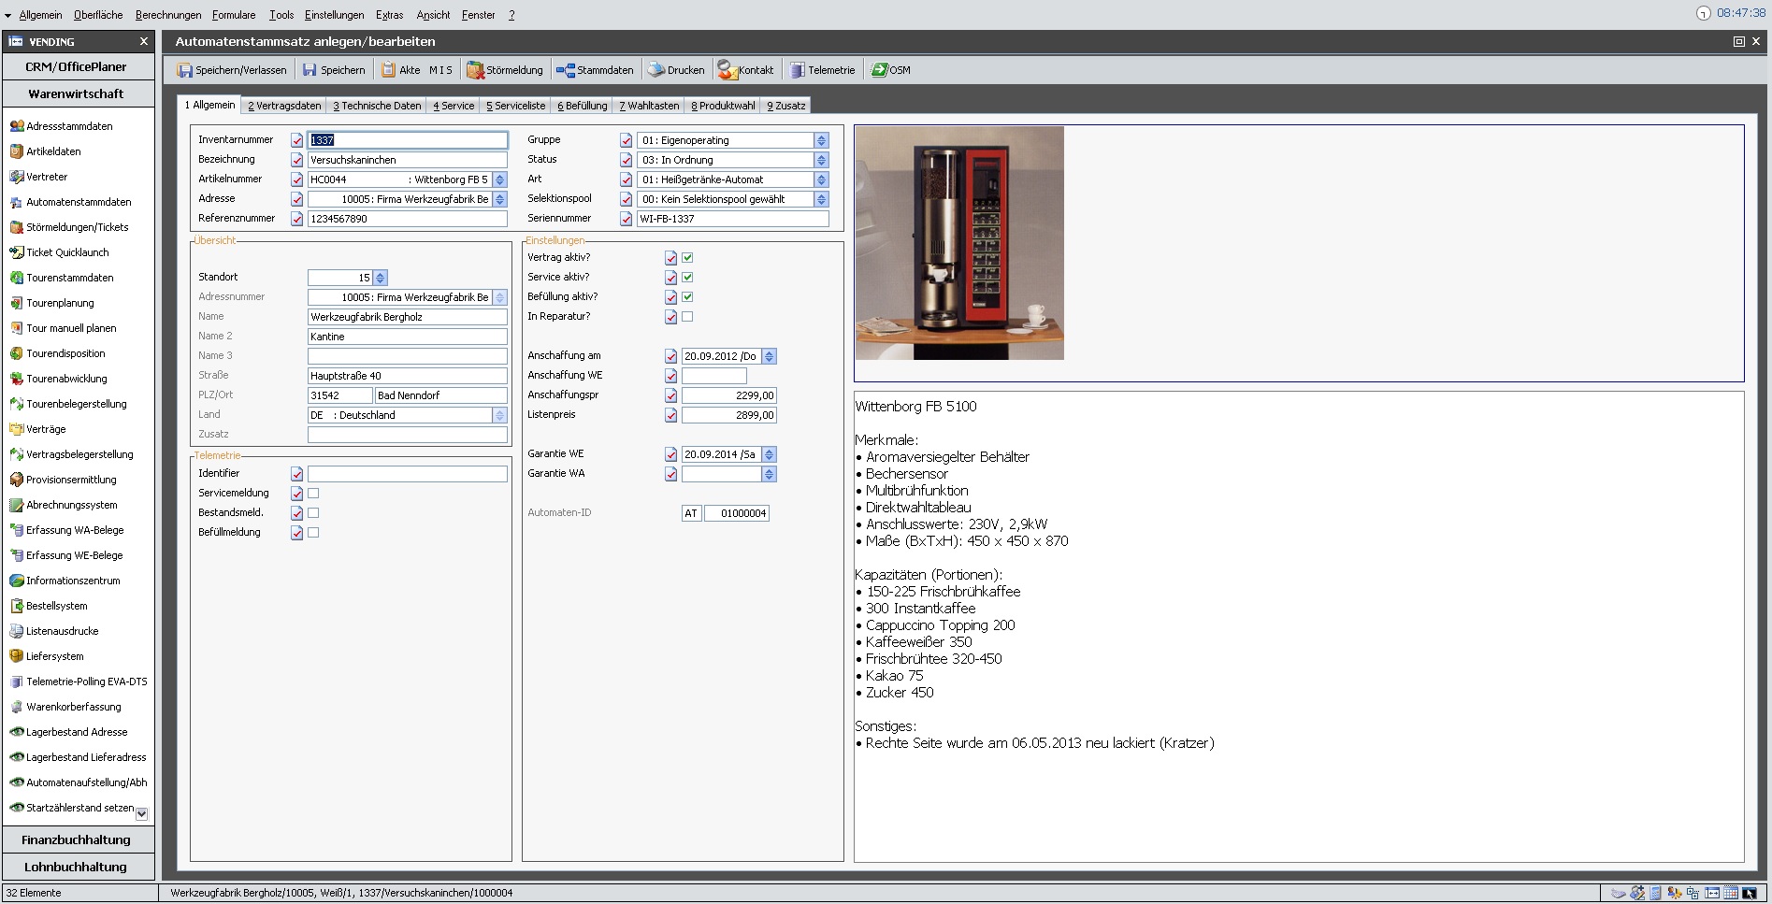Click the OSM toolbar icon
The width and height of the screenshot is (1772, 904).
[x=879, y=70]
